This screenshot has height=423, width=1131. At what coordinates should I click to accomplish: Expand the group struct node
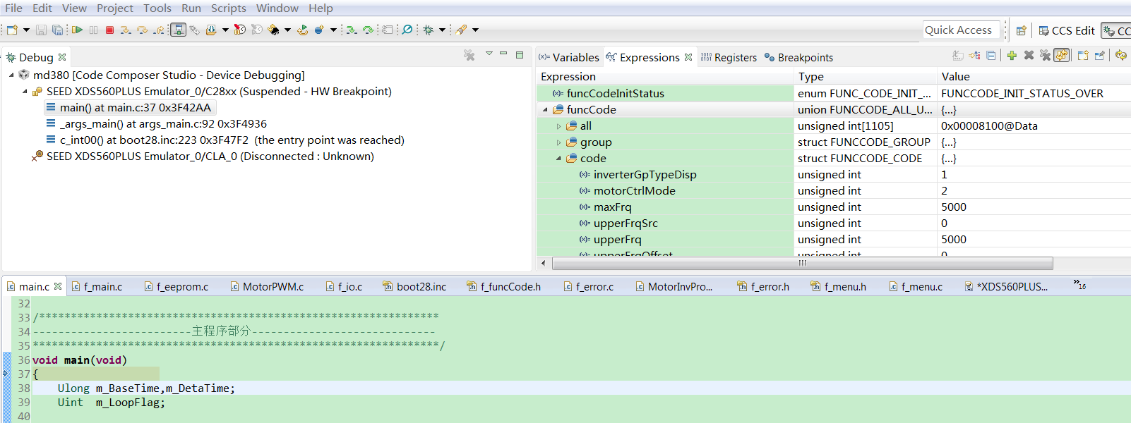(x=558, y=142)
